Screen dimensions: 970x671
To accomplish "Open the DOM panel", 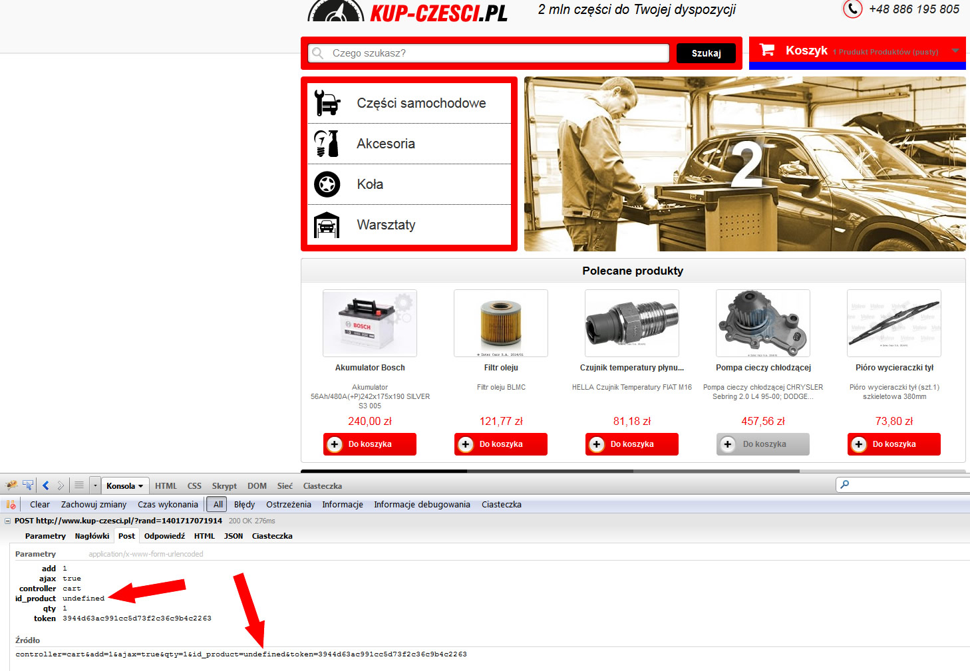I will [257, 486].
